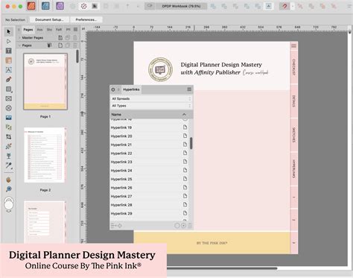The image size is (353, 278).
Task: Select the Artistic Text tool
Action: [x=9, y=70]
